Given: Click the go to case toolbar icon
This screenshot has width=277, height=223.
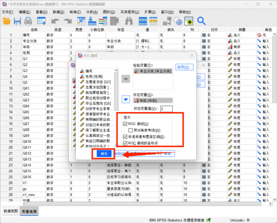Looking at the screenshot, I should 81,21.
